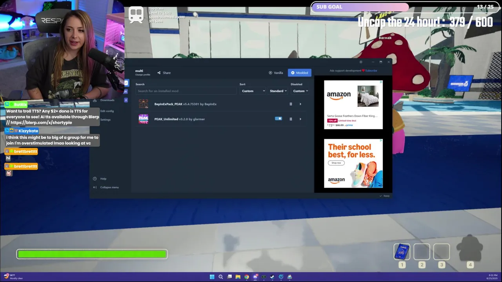Open the taskbar clock and date
Image resolution: width=502 pixels, height=282 pixels.
coord(493,277)
